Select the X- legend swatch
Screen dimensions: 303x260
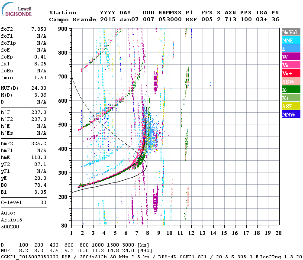tap(291, 90)
